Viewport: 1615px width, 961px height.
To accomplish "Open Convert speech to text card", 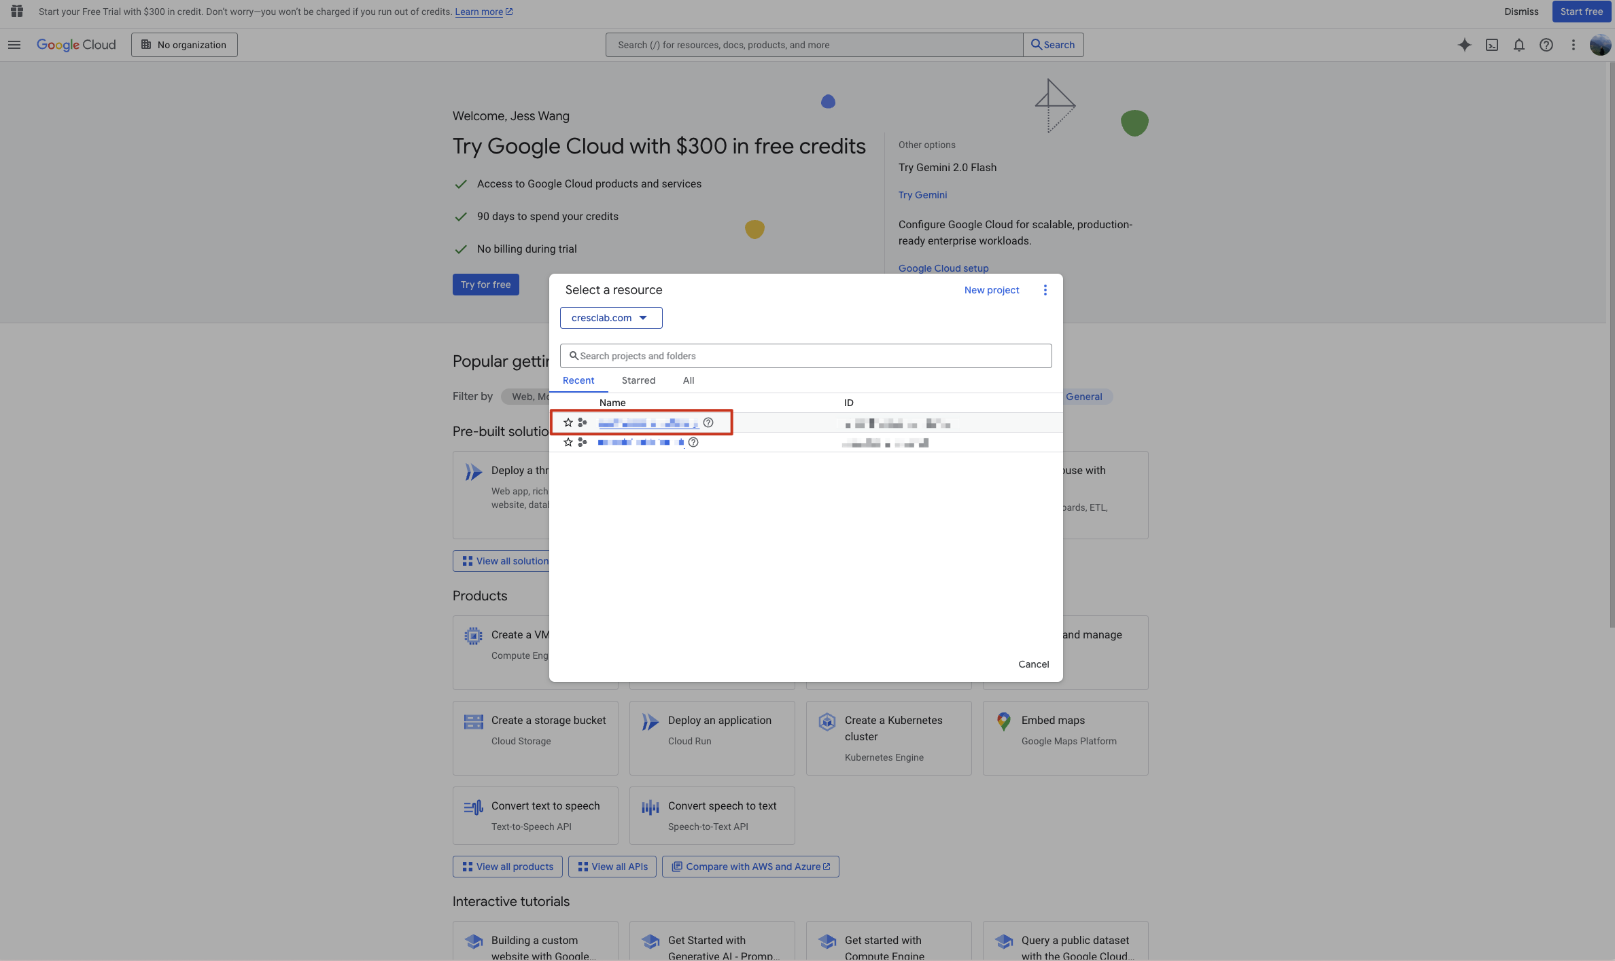I will (712, 815).
